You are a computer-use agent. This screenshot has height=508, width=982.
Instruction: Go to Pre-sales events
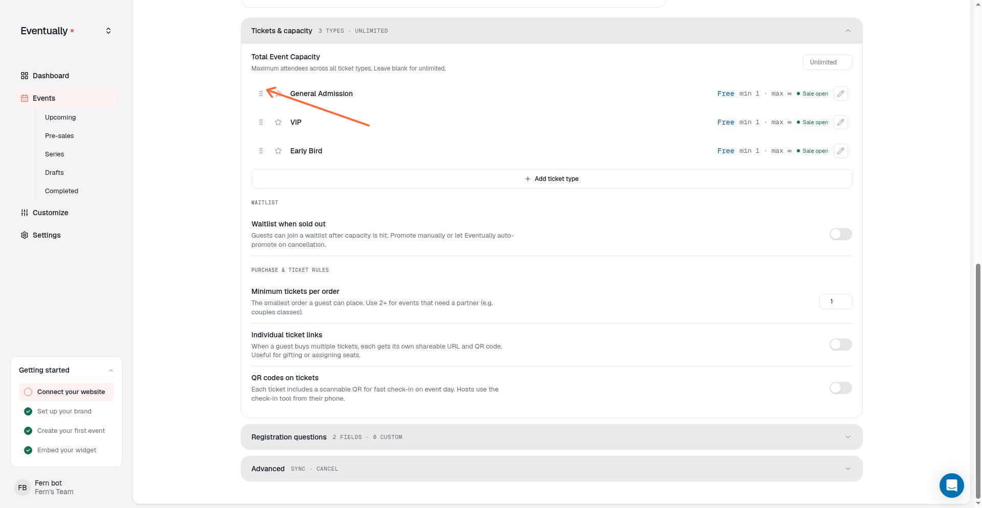(59, 136)
